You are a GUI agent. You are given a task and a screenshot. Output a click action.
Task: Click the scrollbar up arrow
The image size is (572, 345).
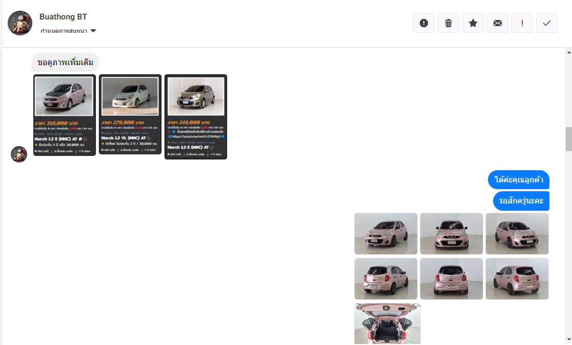(x=569, y=52)
